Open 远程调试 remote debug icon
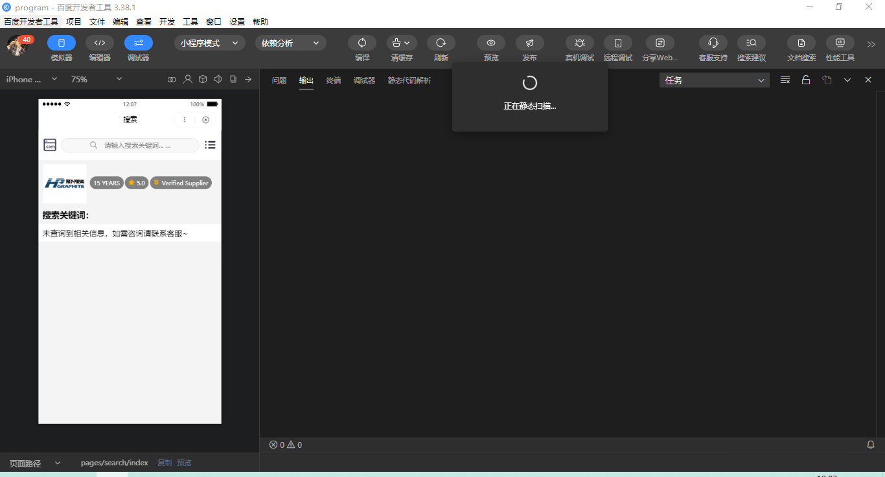 click(x=618, y=43)
